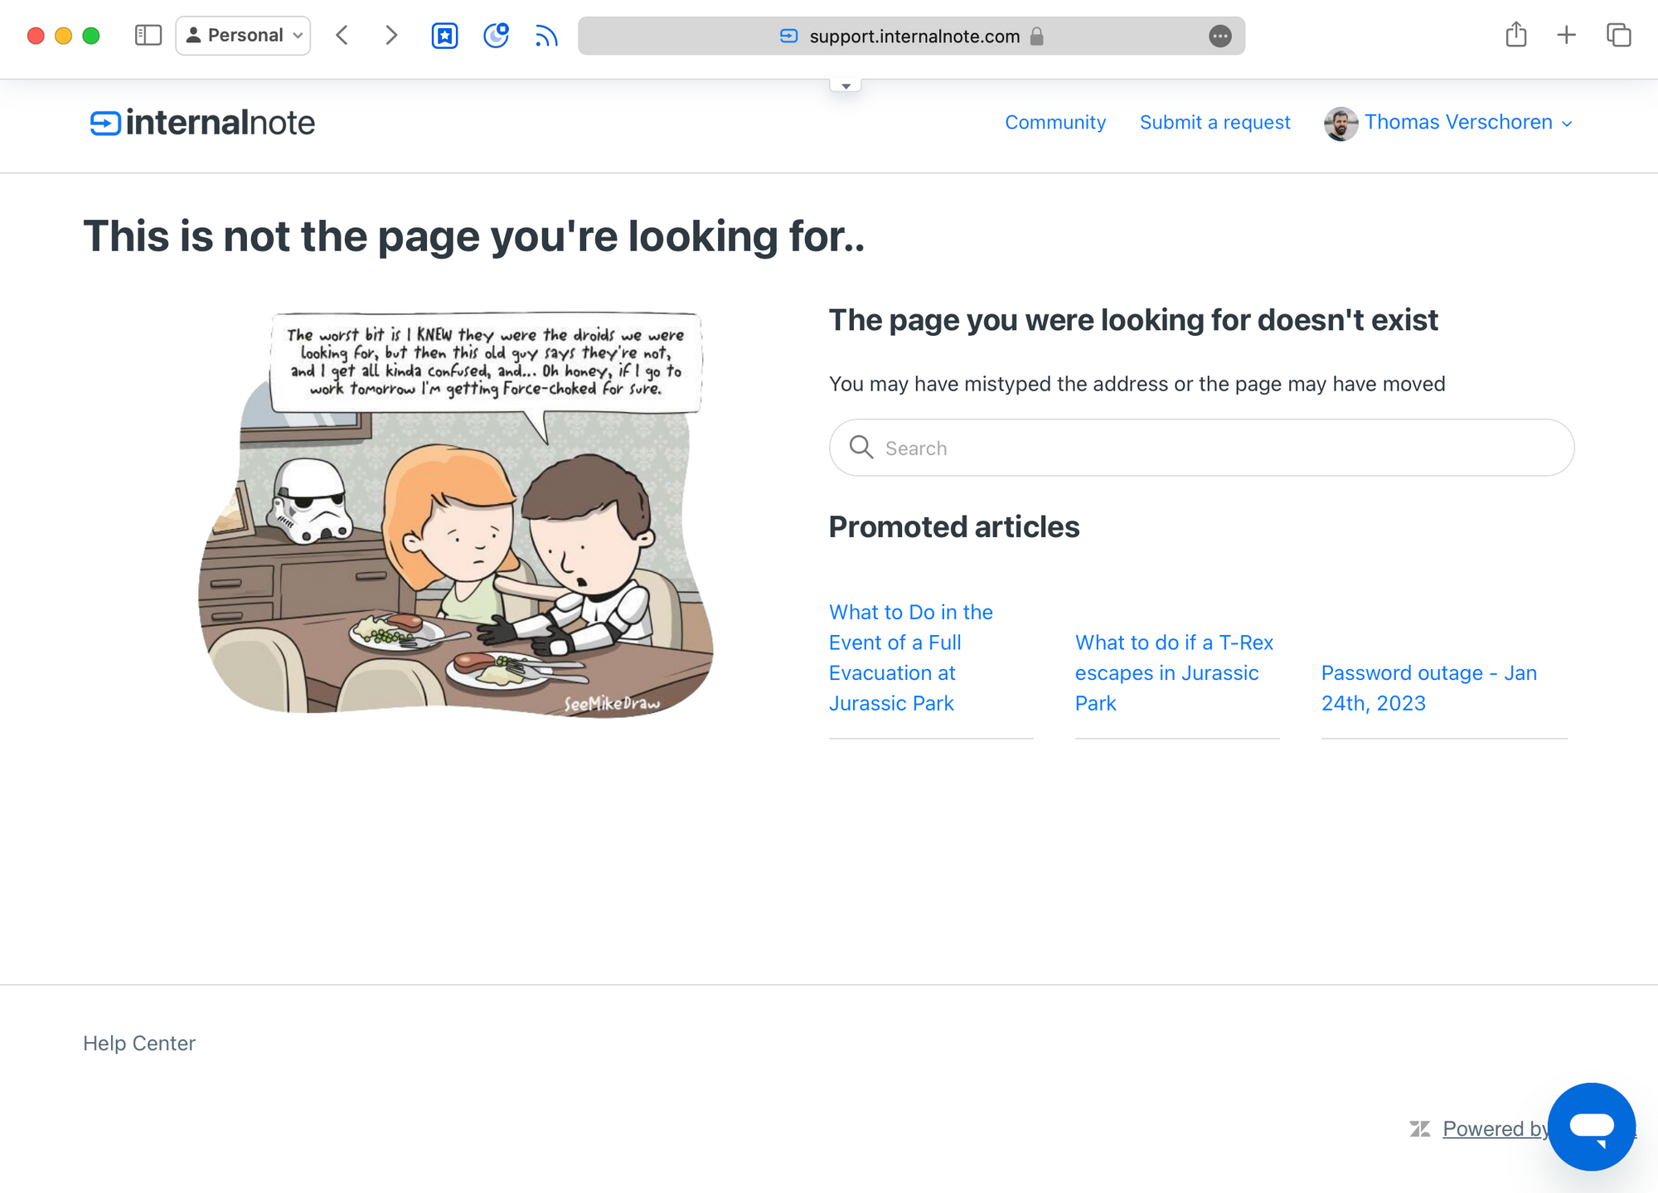Go back with the back arrow
Screen dimensions: 1658x1193
pos(342,35)
